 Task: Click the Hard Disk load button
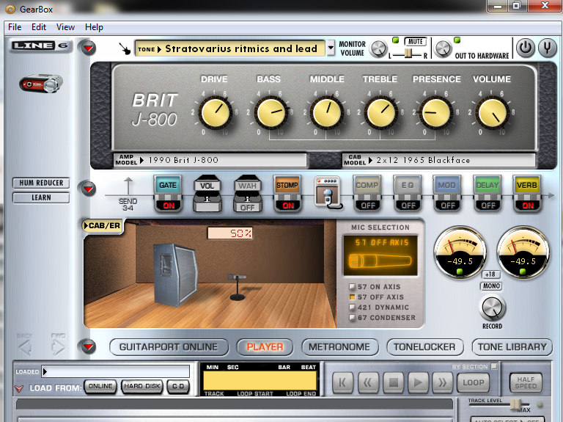coord(141,386)
